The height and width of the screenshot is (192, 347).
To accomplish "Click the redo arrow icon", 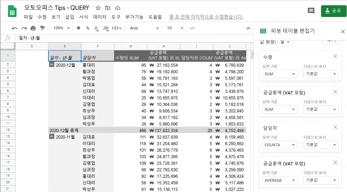I will [24, 28].
